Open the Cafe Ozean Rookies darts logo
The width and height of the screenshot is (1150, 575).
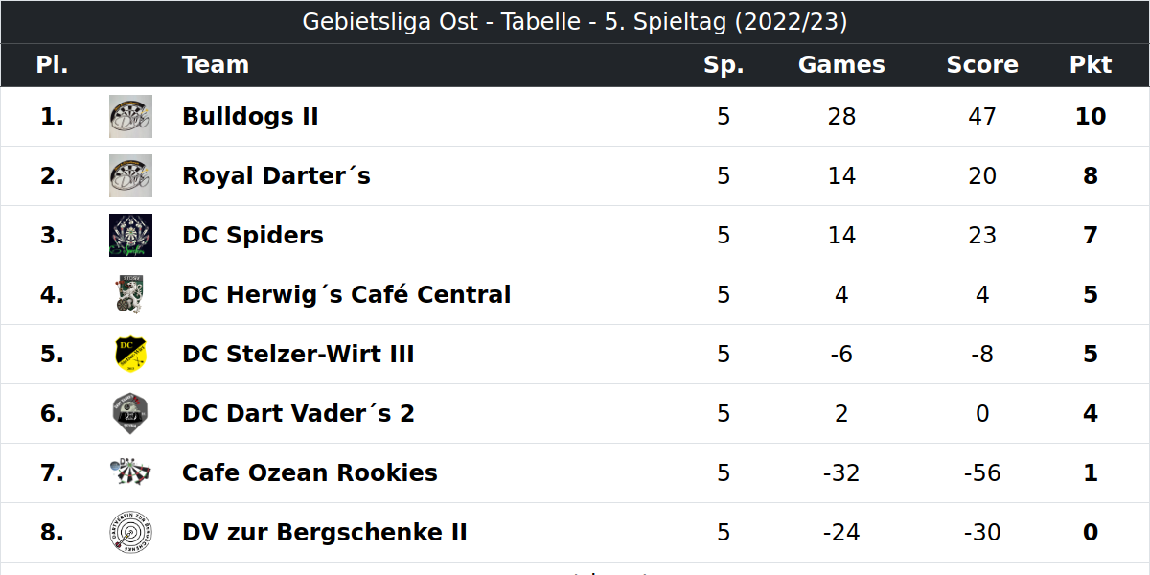pos(130,472)
